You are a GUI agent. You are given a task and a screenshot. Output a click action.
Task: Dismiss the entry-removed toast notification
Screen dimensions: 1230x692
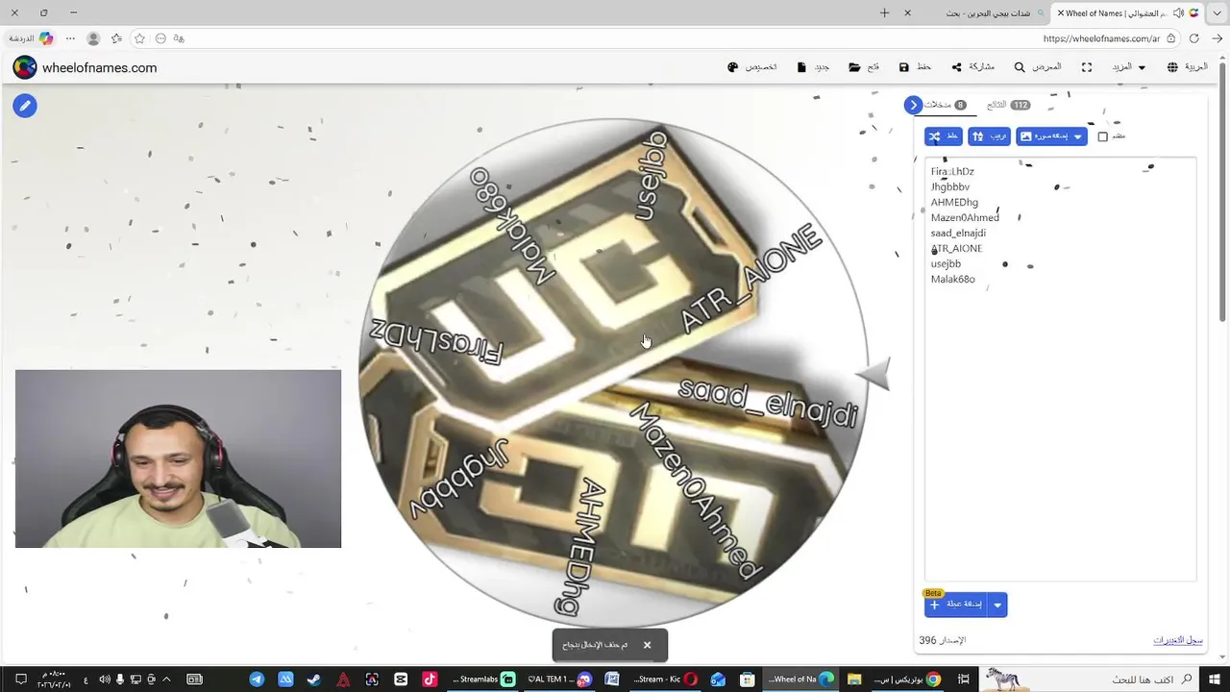tap(647, 645)
